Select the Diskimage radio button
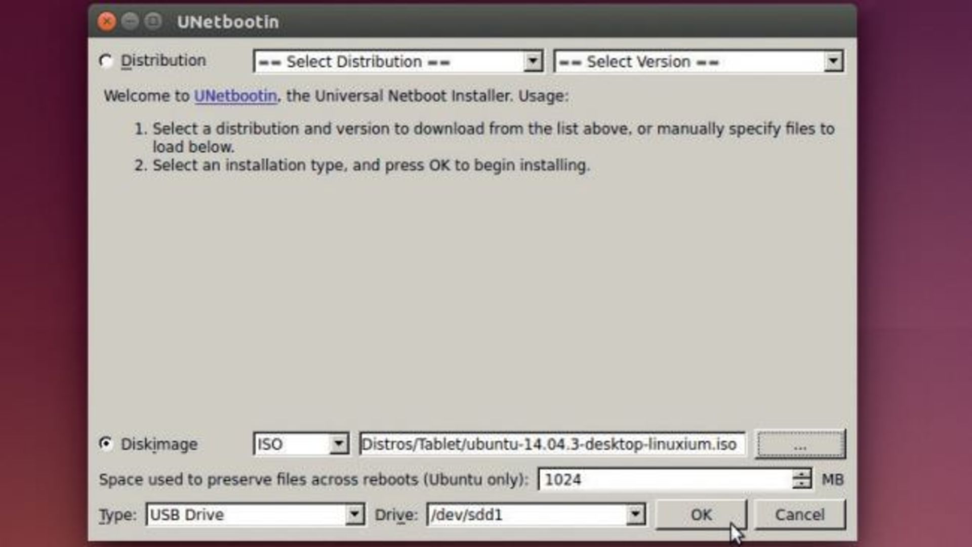Viewport: 972px width, 547px height. point(106,444)
